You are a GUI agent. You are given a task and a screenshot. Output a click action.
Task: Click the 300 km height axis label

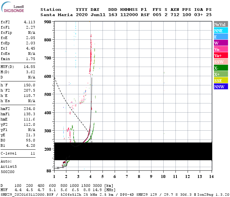[48, 131]
